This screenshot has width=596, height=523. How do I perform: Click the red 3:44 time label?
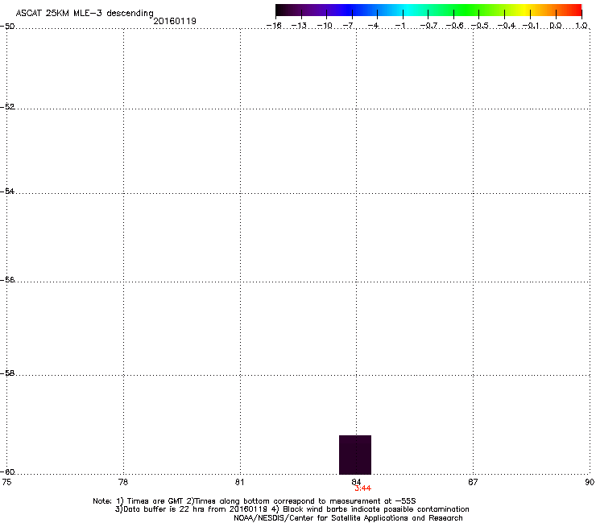click(363, 488)
